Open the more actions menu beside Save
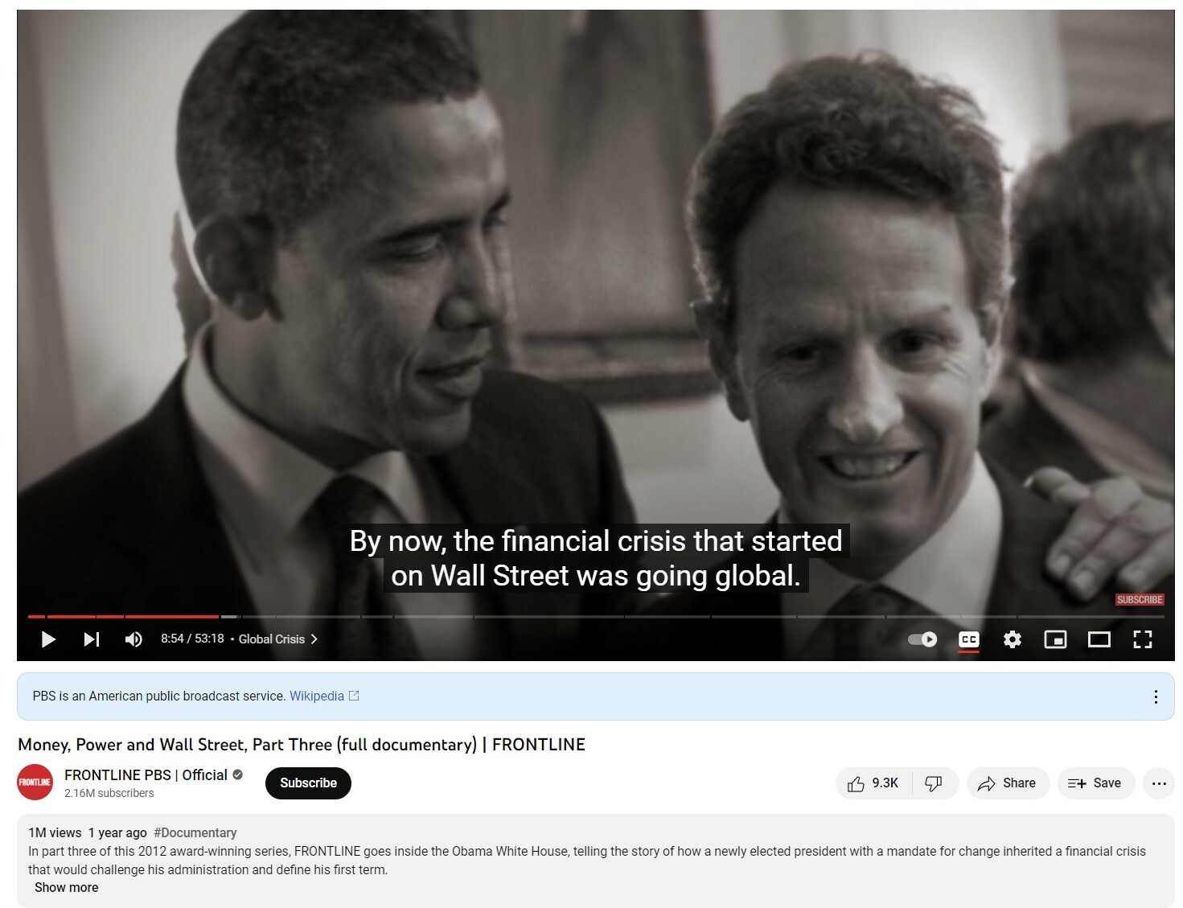 (1159, 783)
